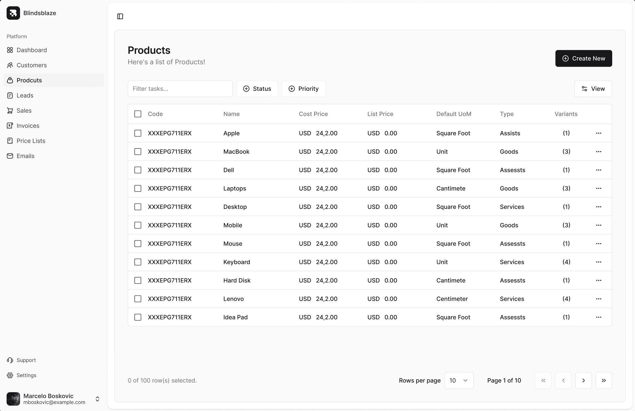Open Customers in the sidebar
Viewport: 635px width, 411px height.
54,65
